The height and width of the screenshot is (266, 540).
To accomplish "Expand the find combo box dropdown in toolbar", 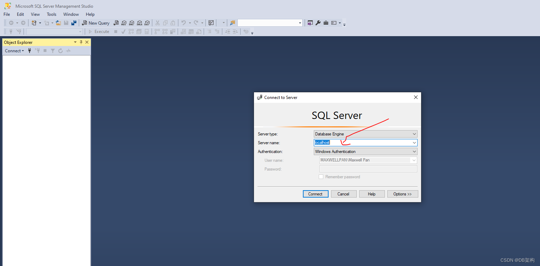I will [300, 23].
